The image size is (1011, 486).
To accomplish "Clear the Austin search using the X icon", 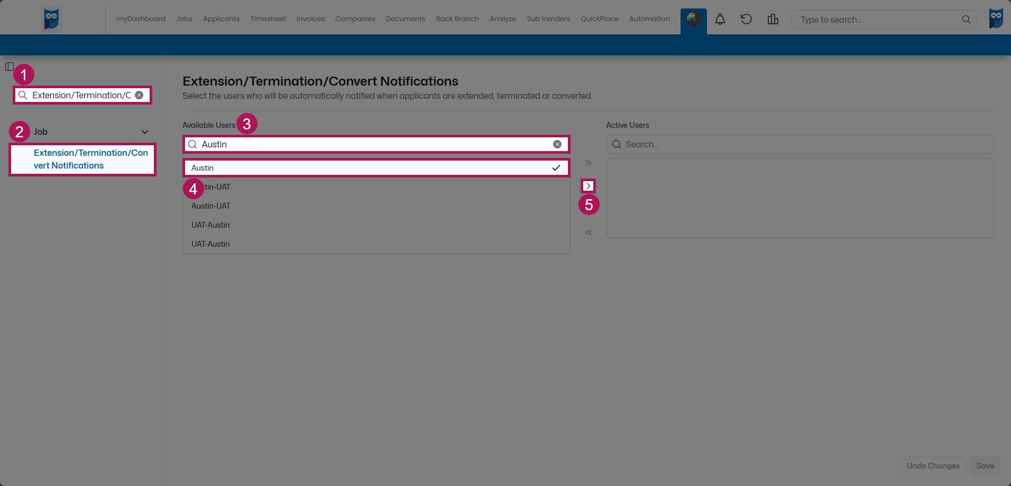I will click(557, 144).
